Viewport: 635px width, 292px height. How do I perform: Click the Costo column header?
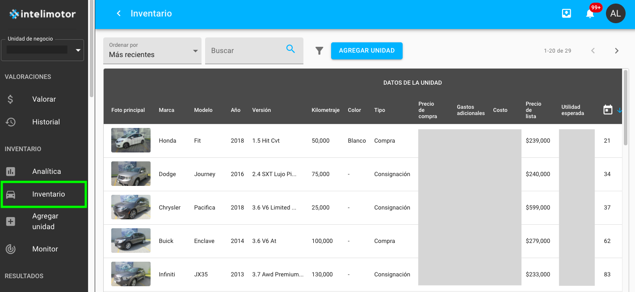point(500,110)
